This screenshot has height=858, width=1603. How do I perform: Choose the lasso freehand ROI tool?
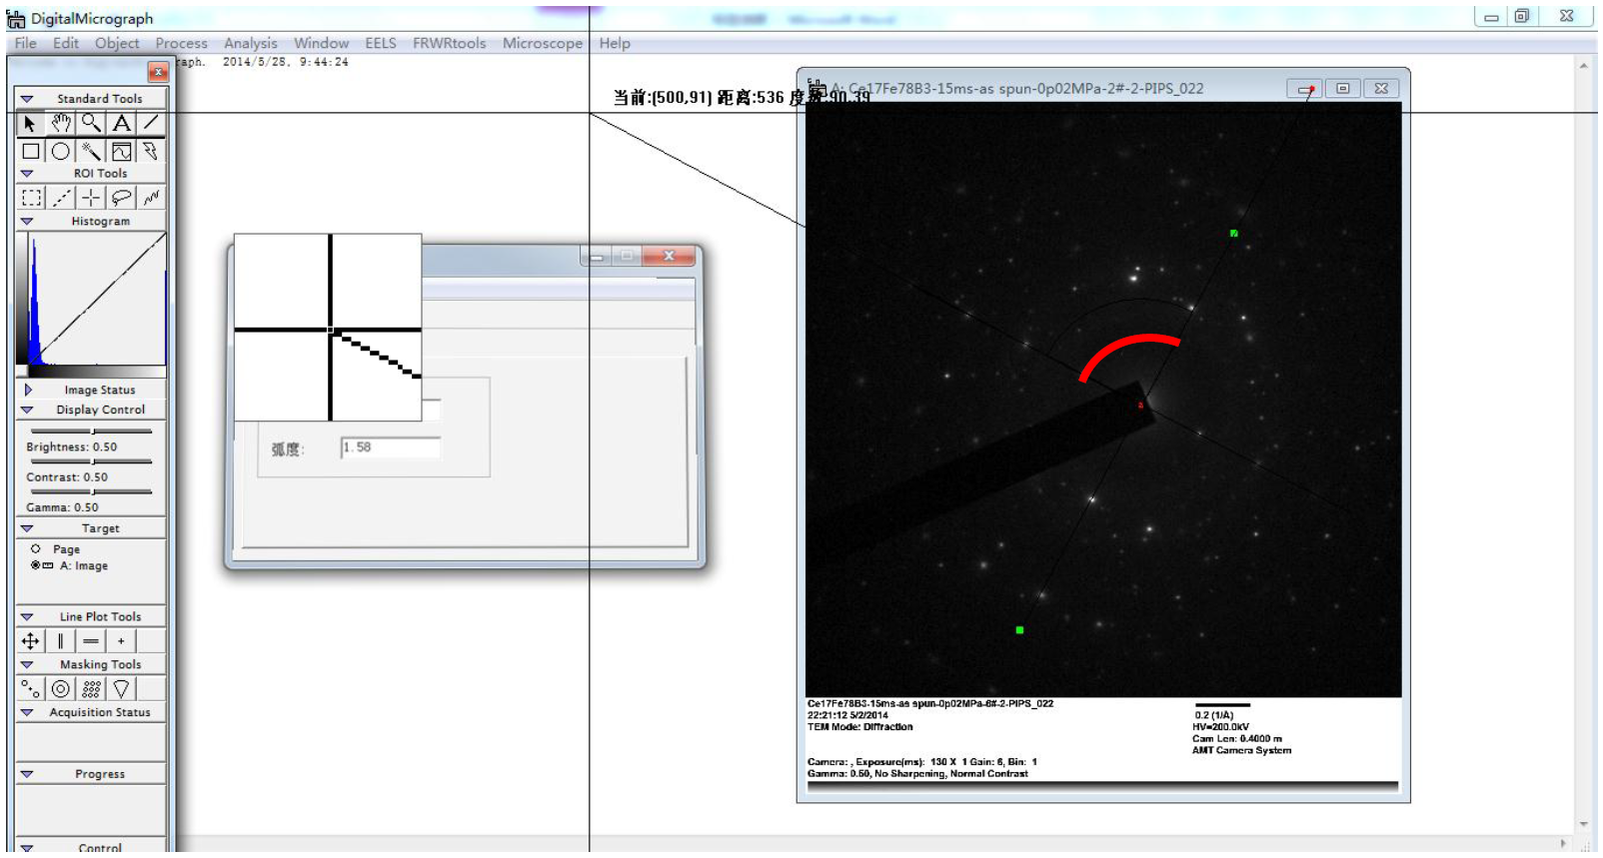[x=121, y=198]
